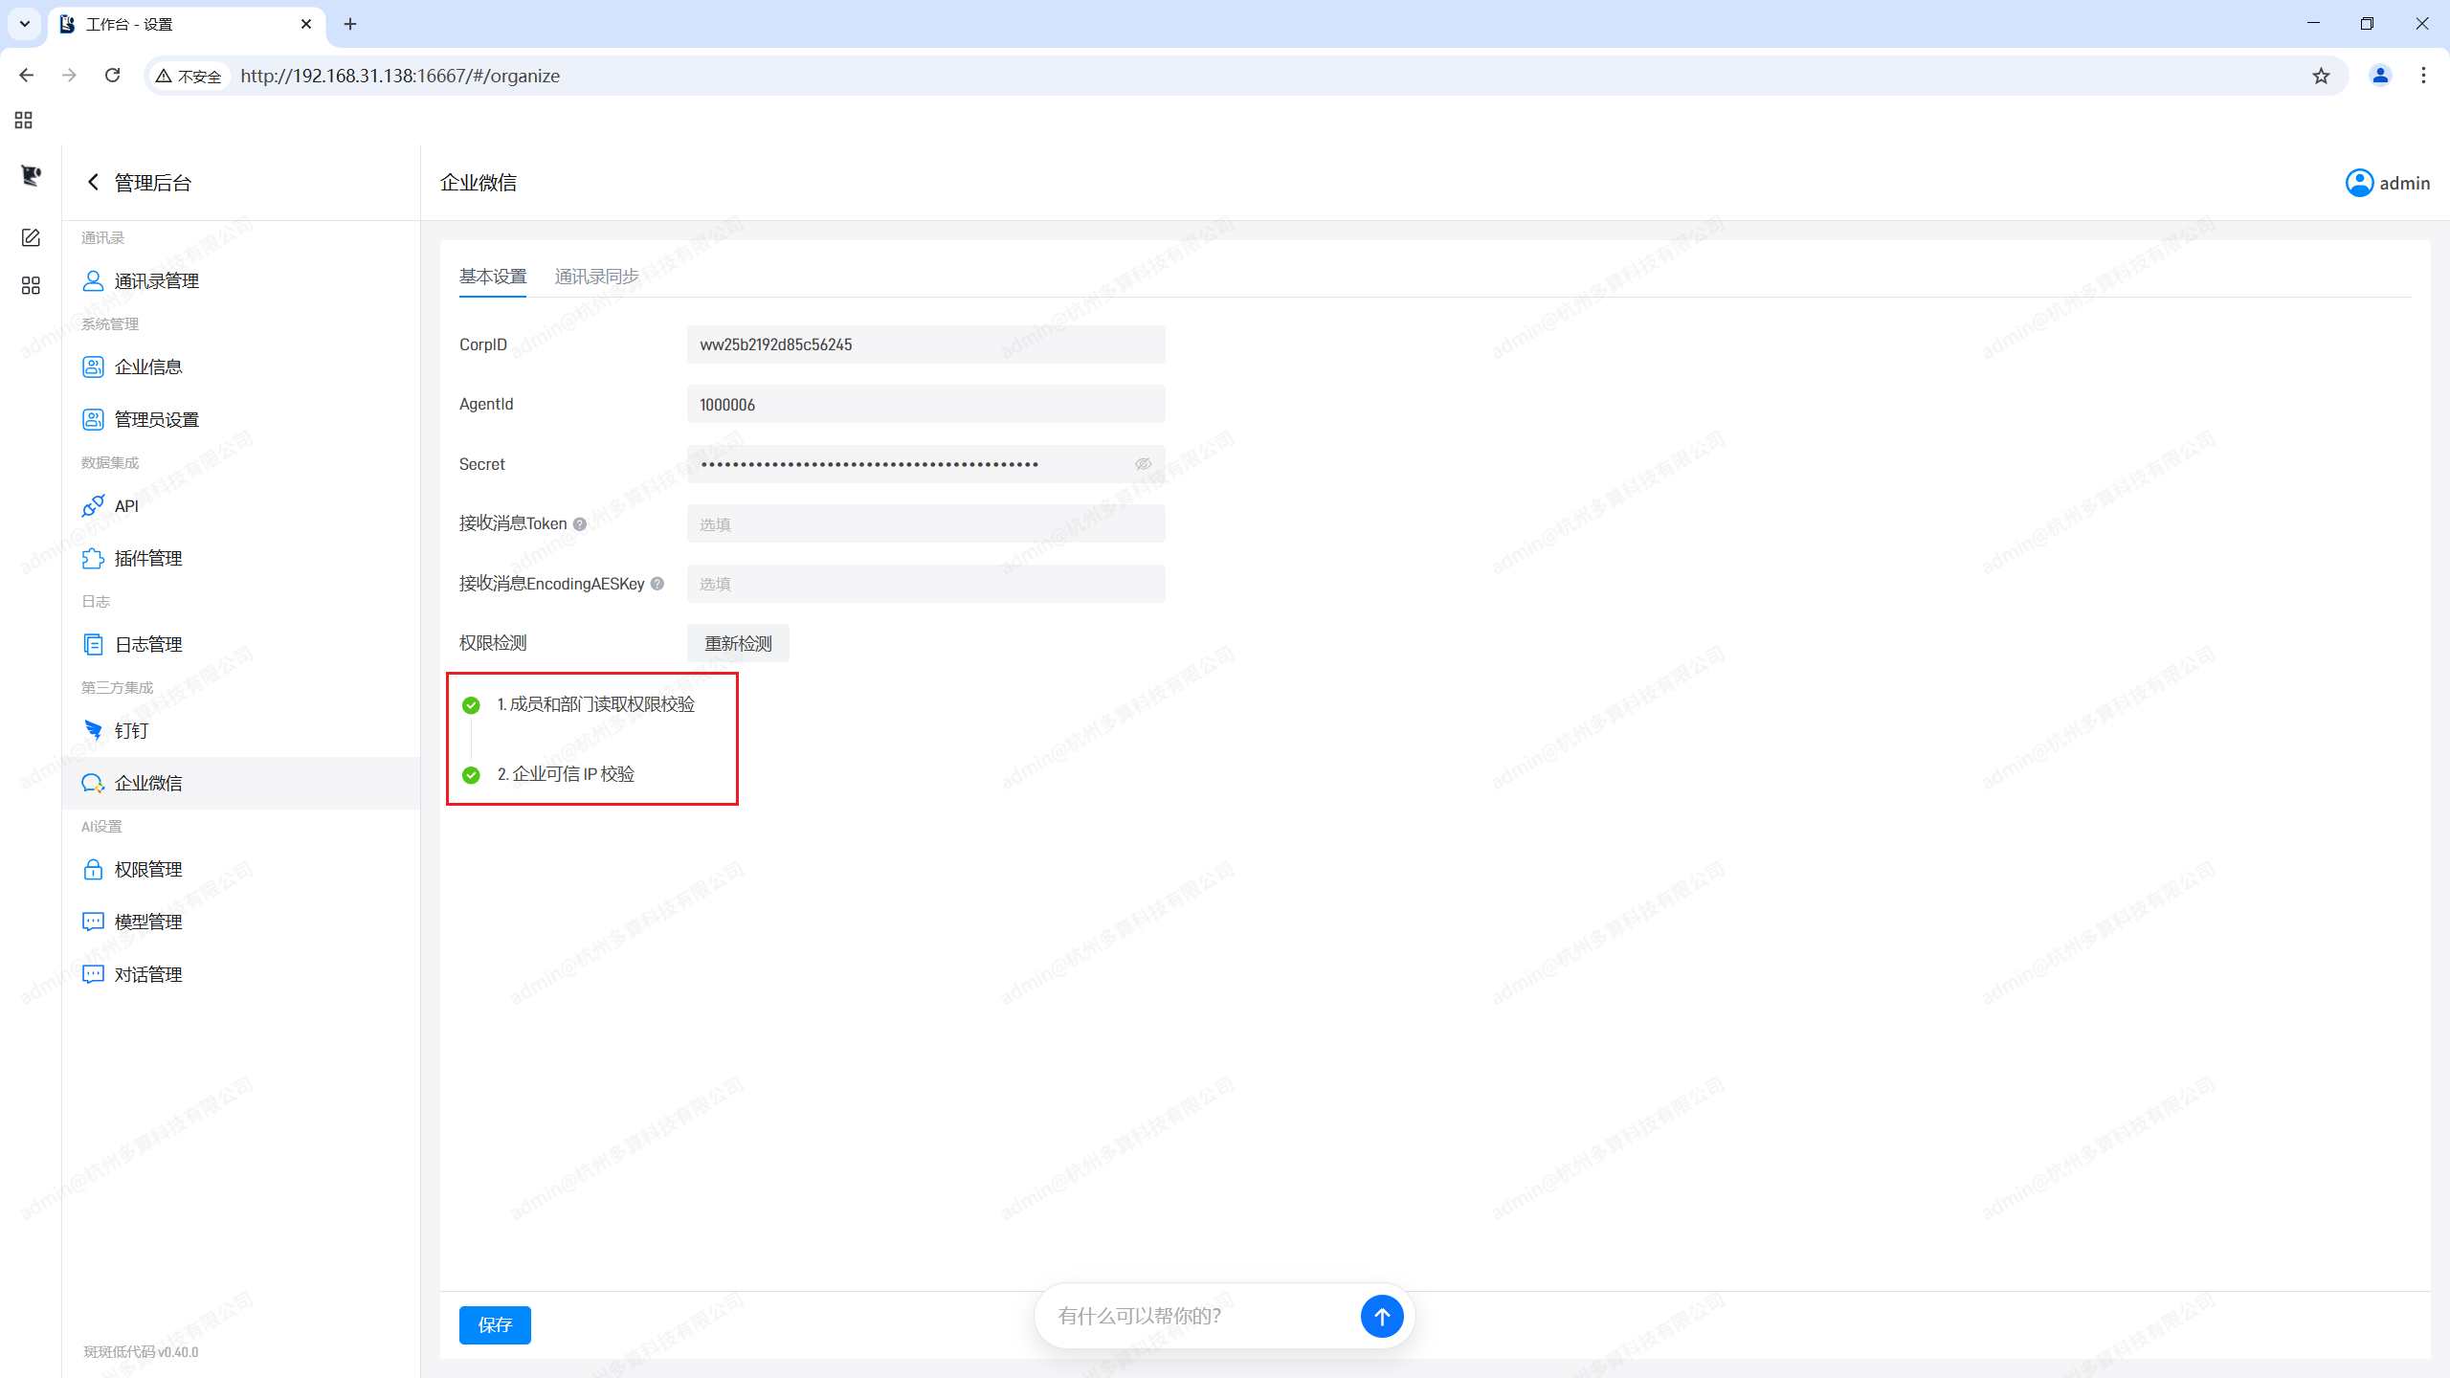
Task: Switch to the 通讯录同步 tab
Action: click(x=596, y=277)
